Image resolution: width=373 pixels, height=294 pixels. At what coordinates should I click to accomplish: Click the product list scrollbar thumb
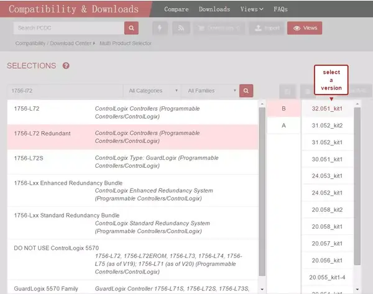point(262,191)
